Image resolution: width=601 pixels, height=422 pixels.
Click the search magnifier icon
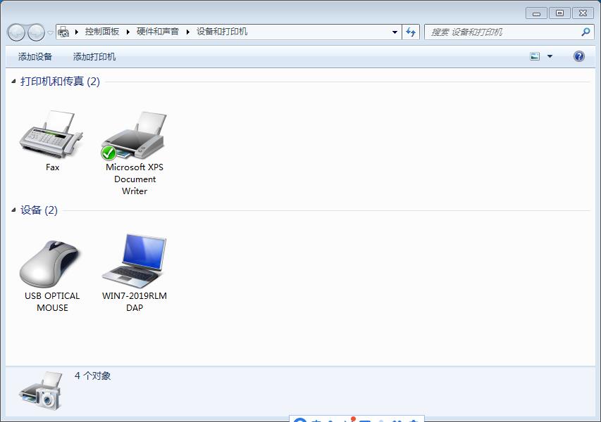click(x=585, y=32)
